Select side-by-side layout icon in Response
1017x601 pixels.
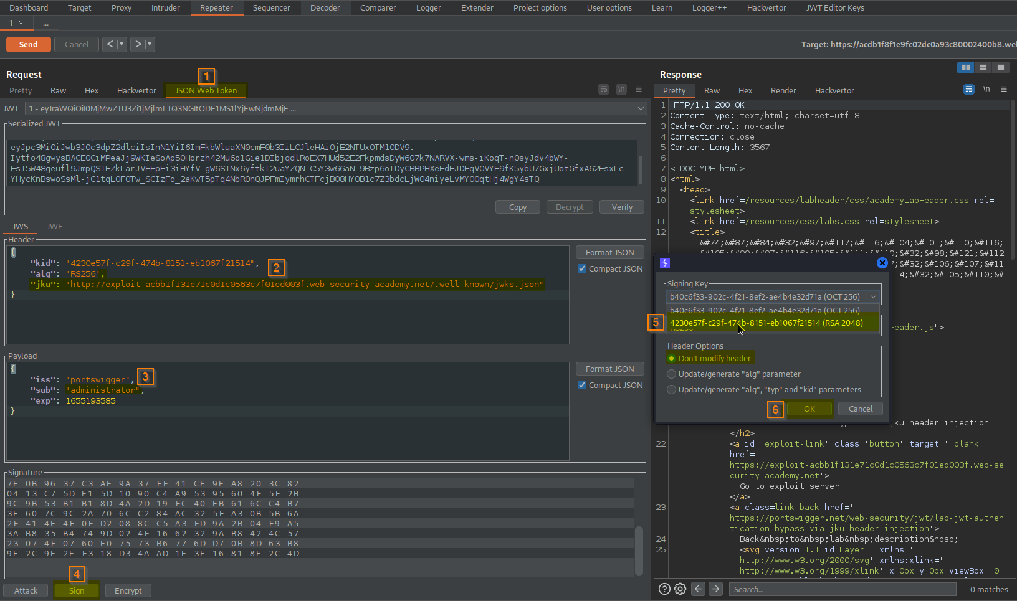[965, 67]
